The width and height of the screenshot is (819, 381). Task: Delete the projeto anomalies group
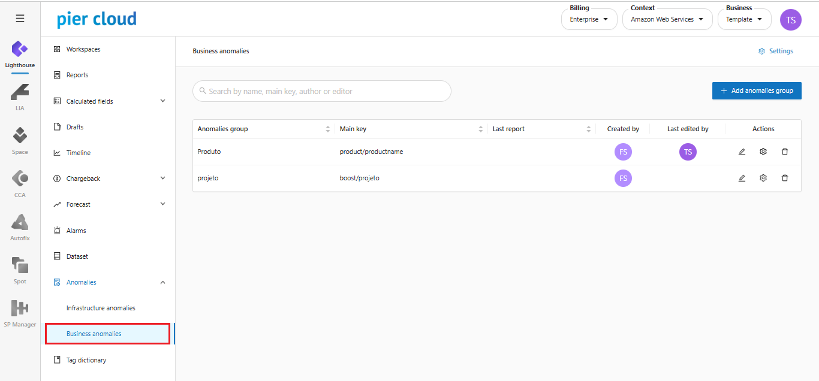pyautogui.click(x=785, y=178)
